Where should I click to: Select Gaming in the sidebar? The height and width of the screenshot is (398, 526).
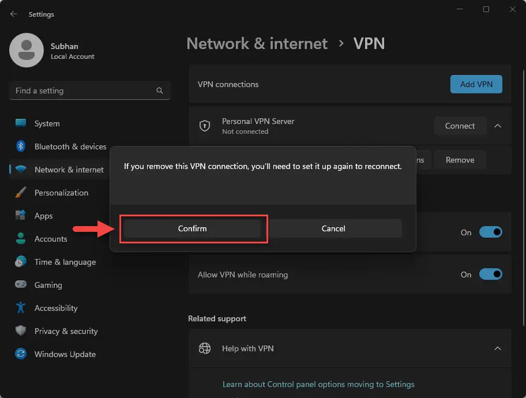[48, 285]
